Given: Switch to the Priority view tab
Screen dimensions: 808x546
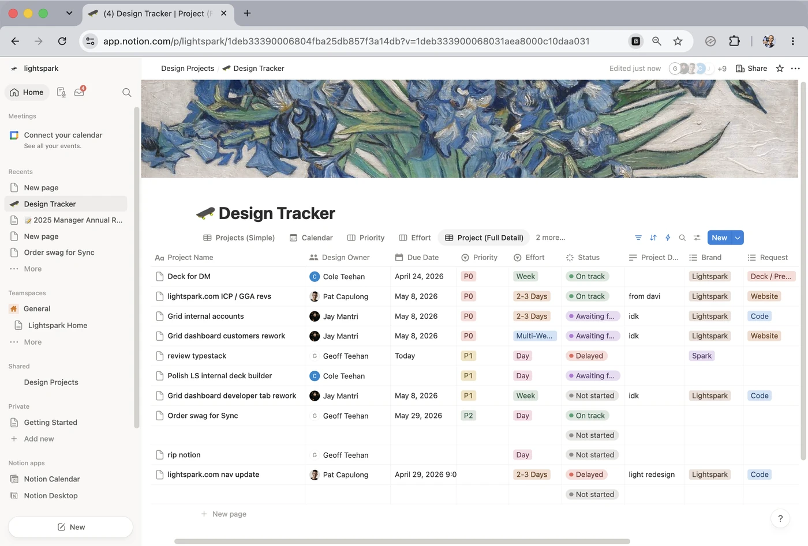Looking at the screenshot, I should coord(366,238).
